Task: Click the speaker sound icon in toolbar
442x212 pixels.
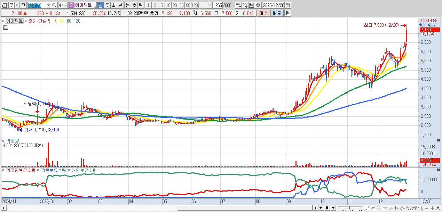Action: tap(61, 5)
